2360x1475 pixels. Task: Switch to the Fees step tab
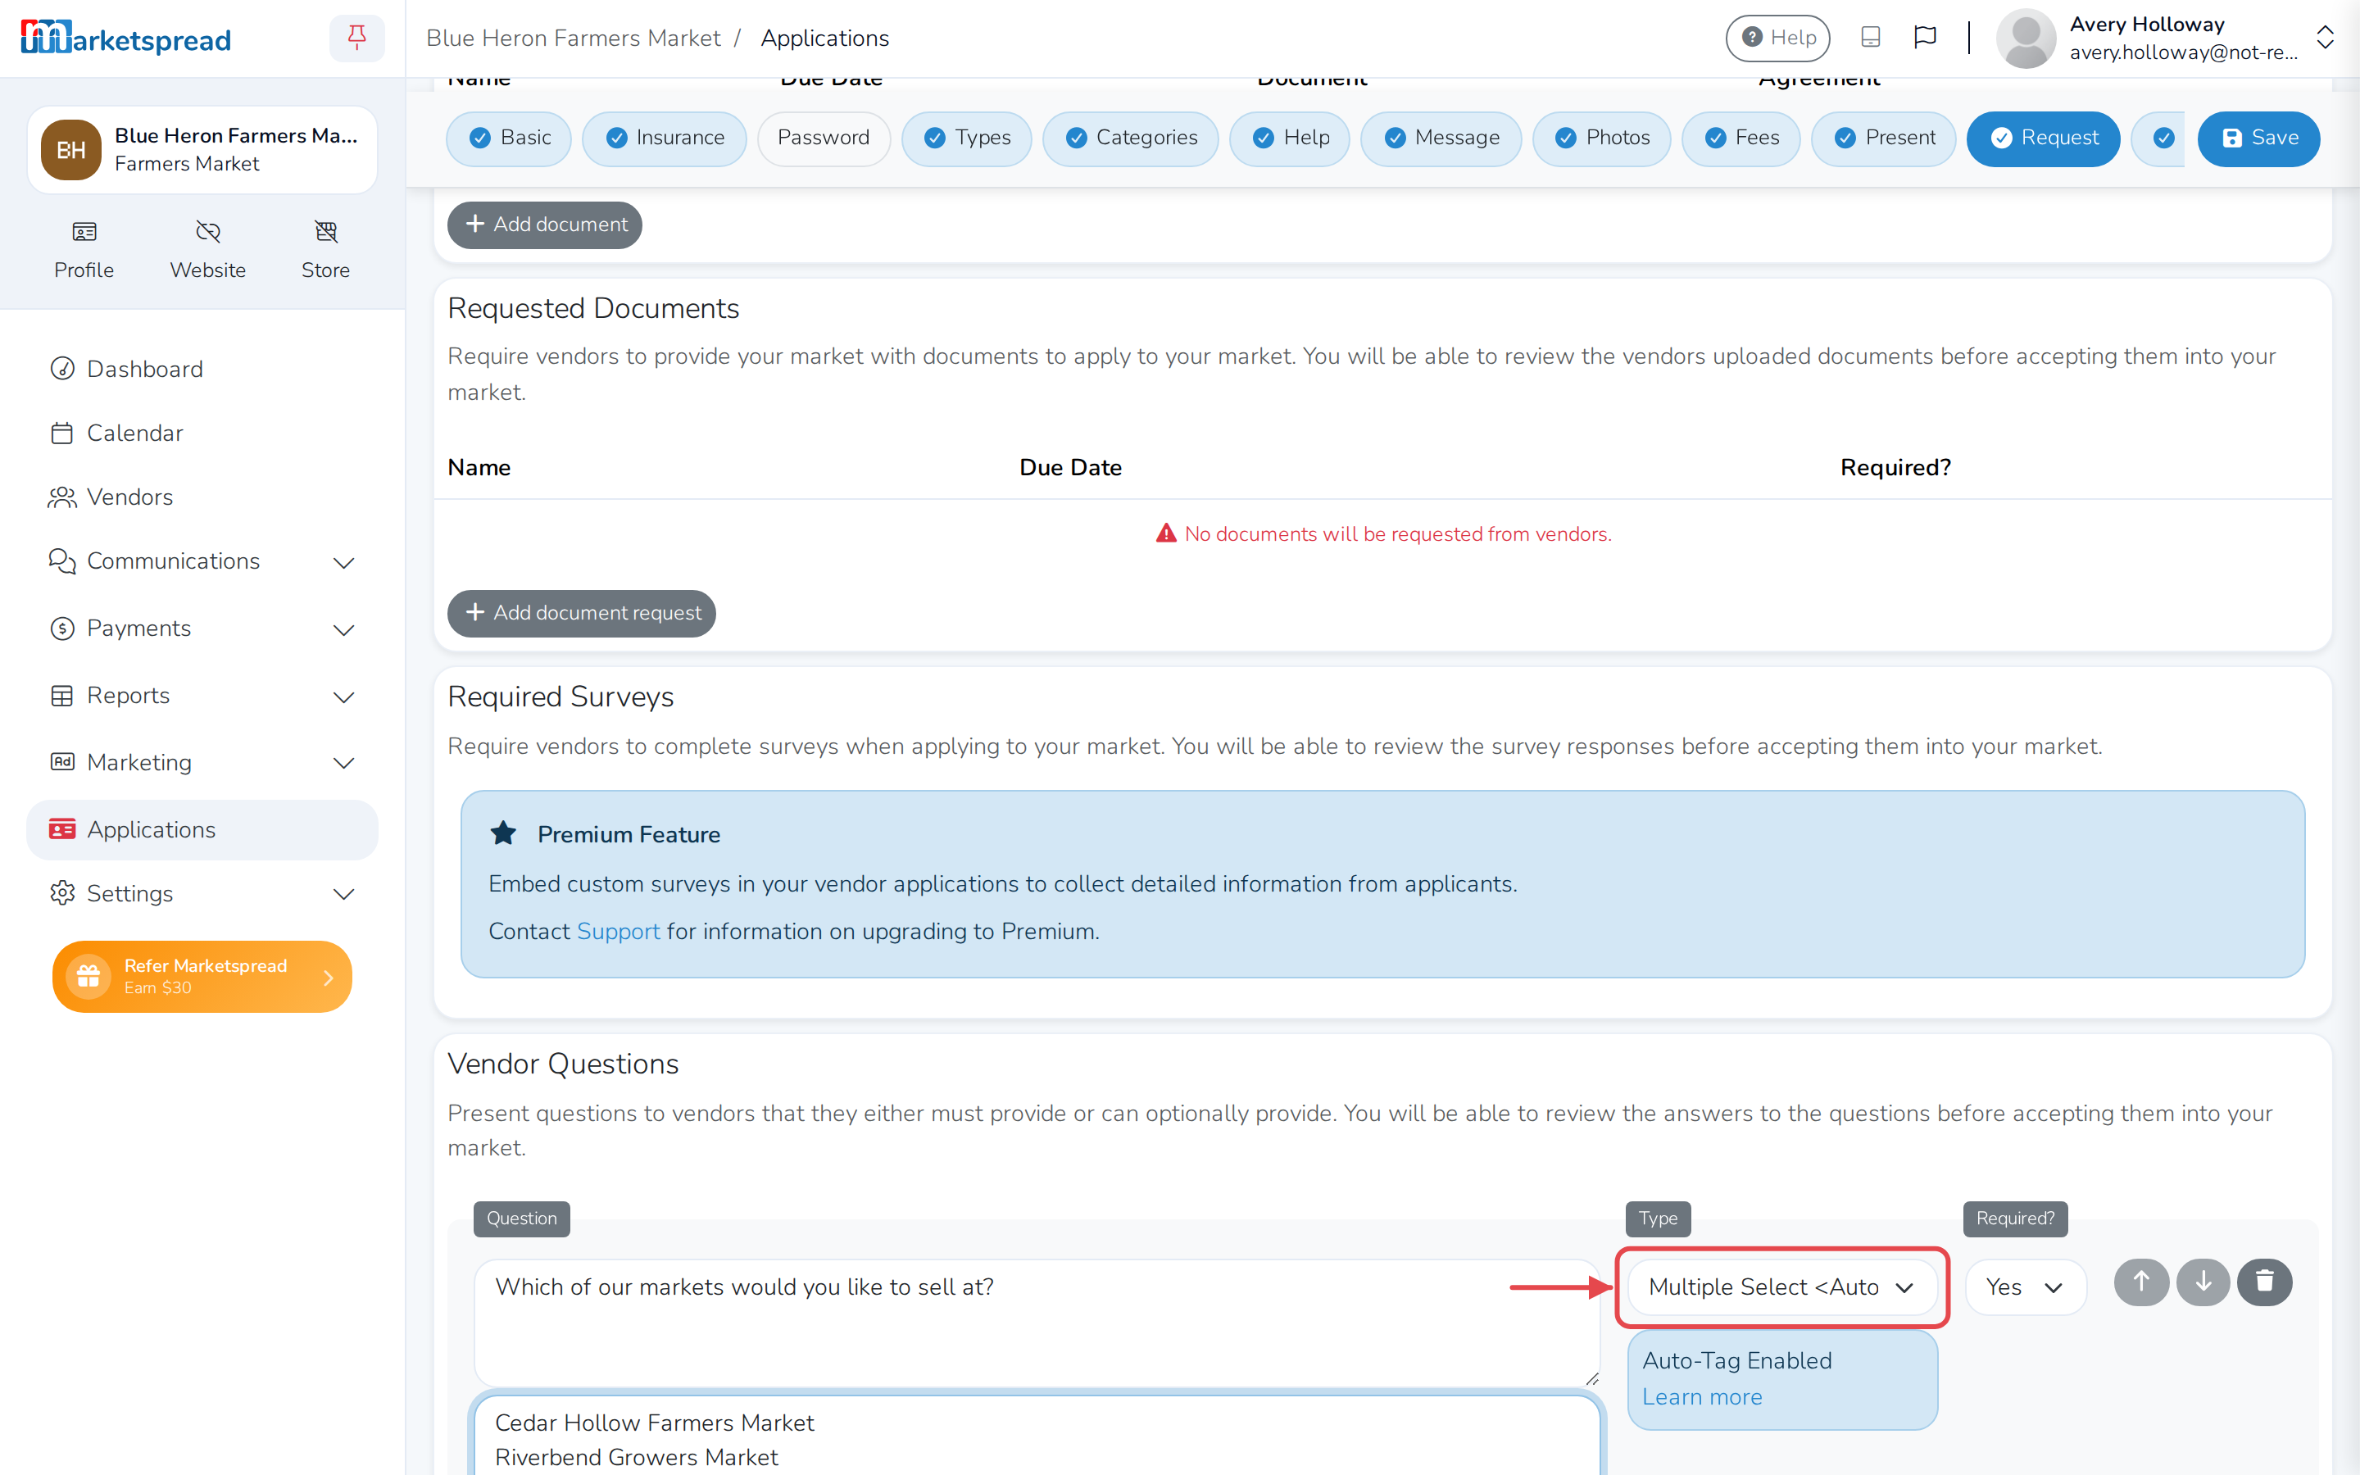pos(1740,138)
